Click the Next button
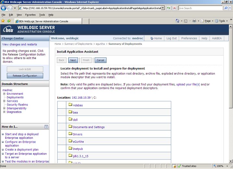The width and height of the screenshot is (233, 169). pos(73,60)
